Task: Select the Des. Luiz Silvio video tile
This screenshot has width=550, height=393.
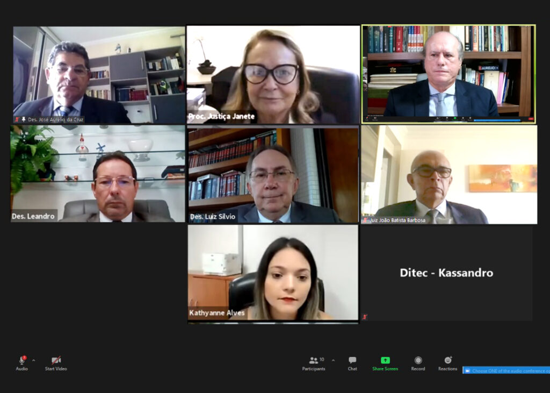Action: 273,175
